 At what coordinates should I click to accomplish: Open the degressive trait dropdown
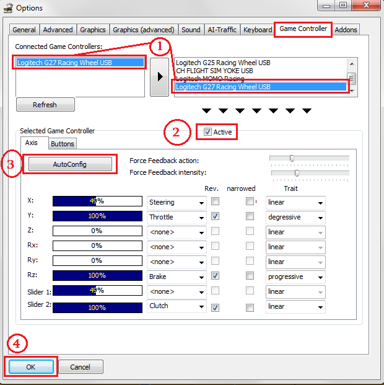(295, 218)
